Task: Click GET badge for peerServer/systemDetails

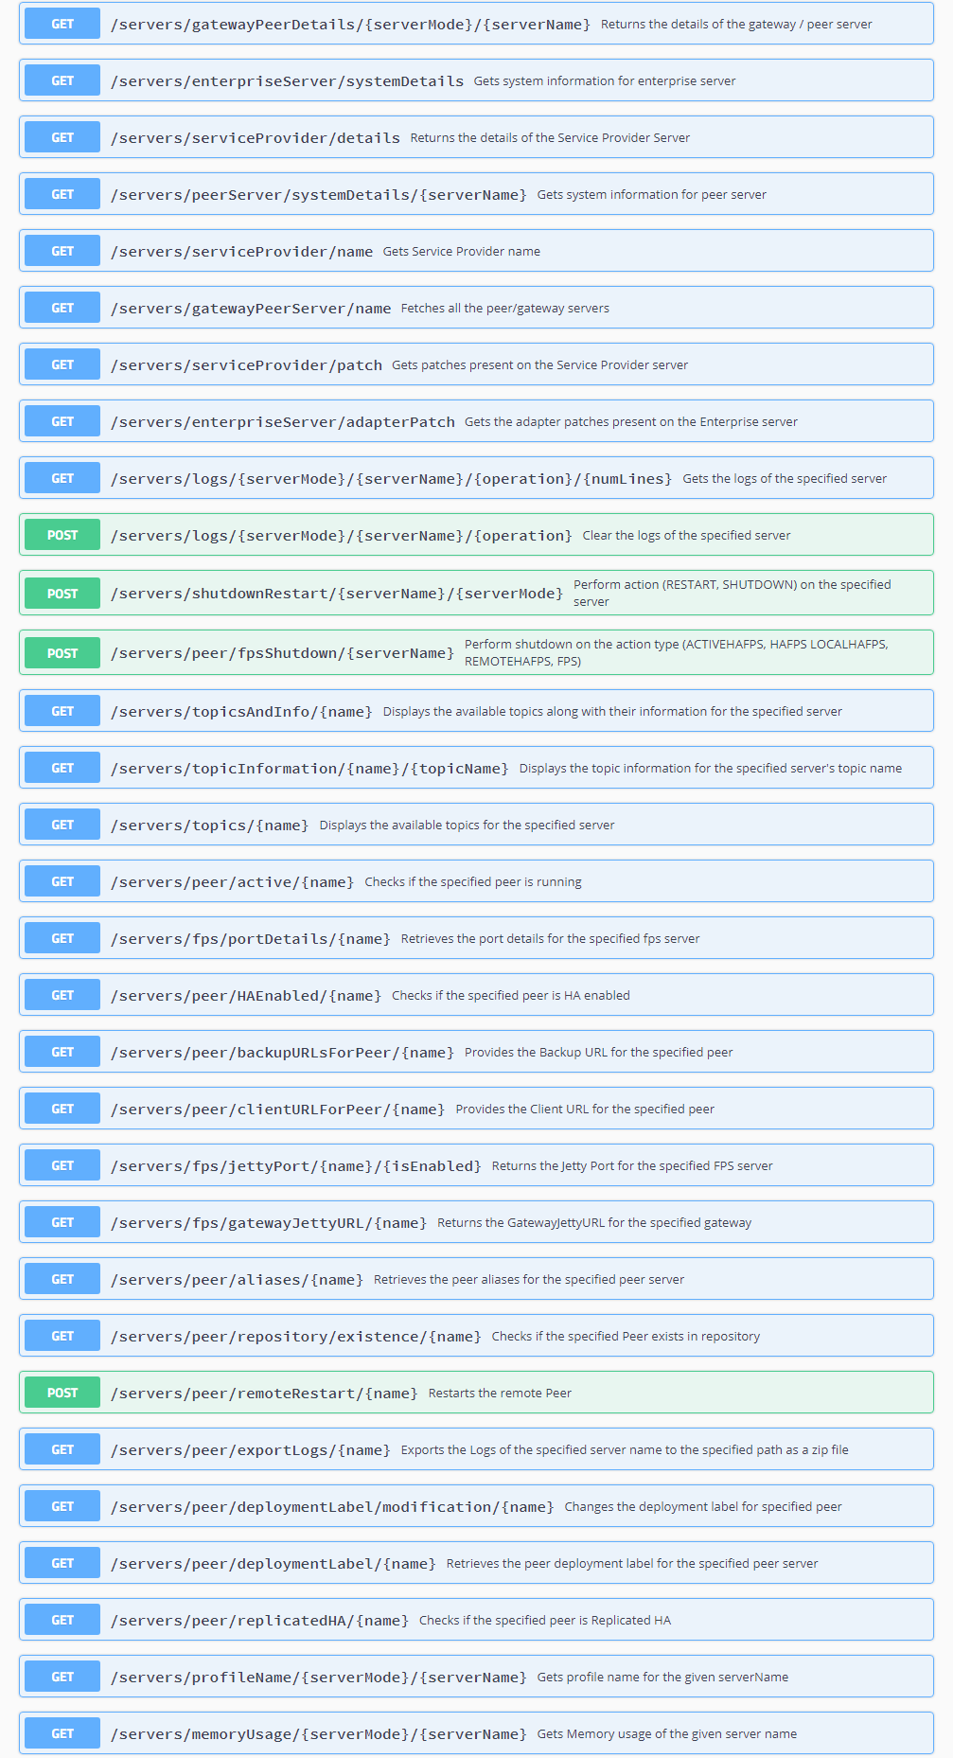Action: point(62,194)
